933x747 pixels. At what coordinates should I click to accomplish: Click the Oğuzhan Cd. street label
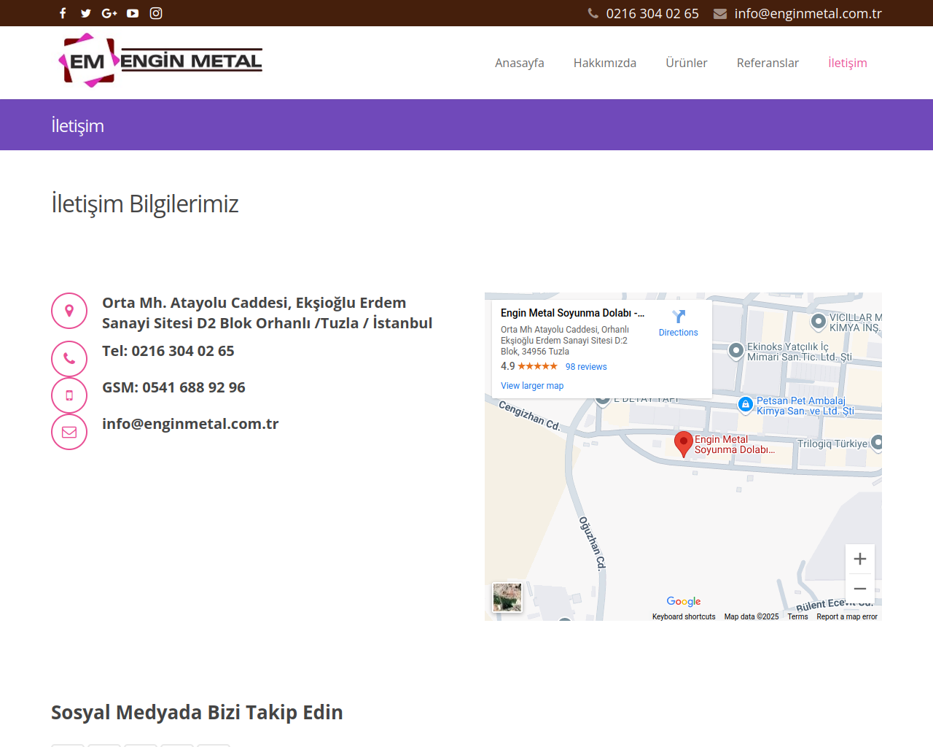point(592,543)
